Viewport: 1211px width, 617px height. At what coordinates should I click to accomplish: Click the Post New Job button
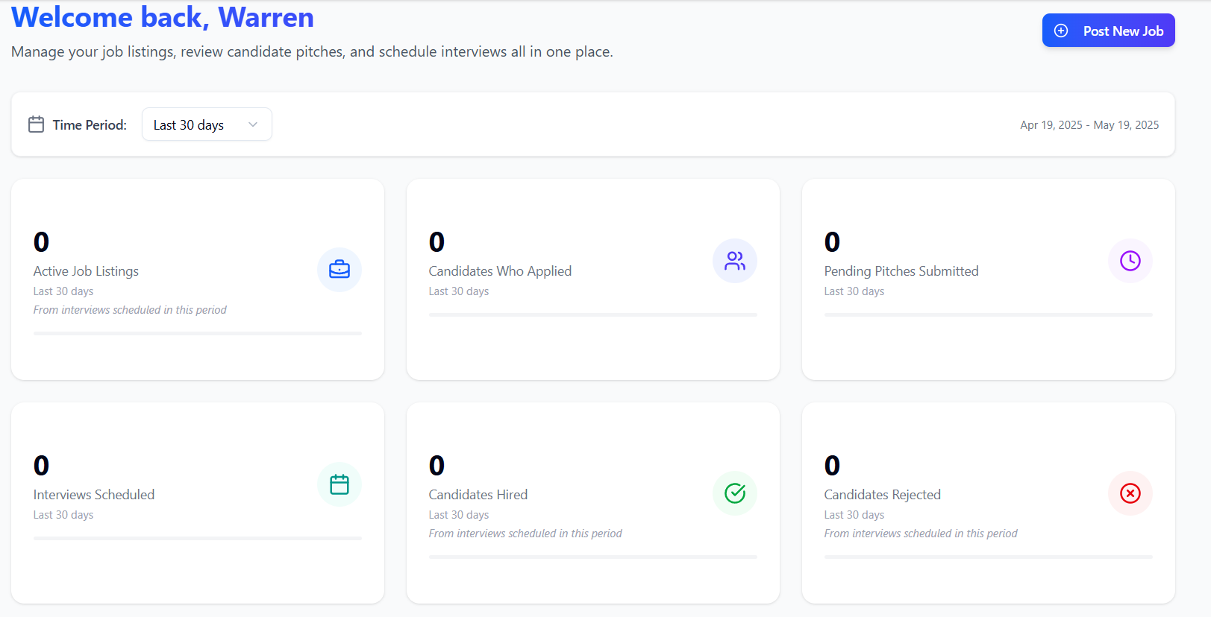1108,31
